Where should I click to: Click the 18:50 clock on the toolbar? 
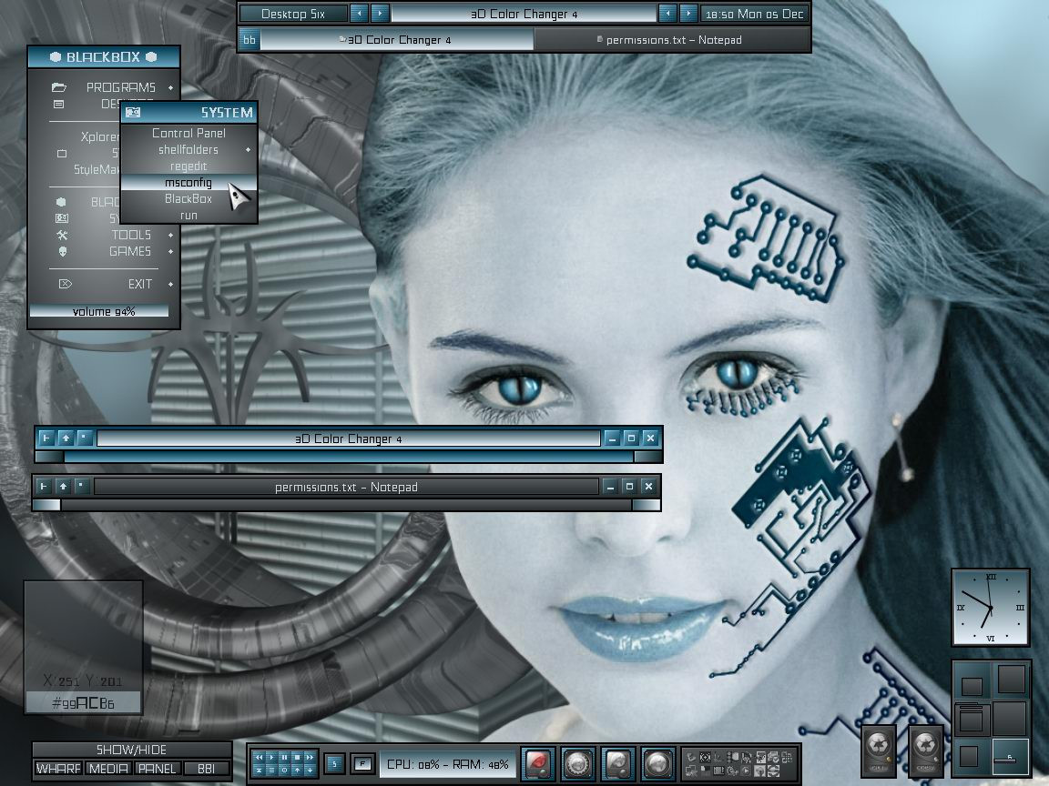click(x=754, y=14)
